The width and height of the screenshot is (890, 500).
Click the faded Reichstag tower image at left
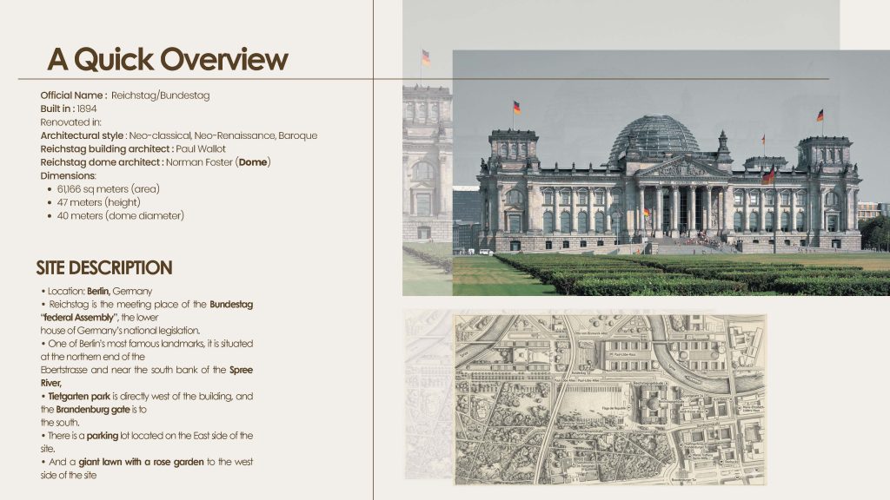[x=427, y=165]
